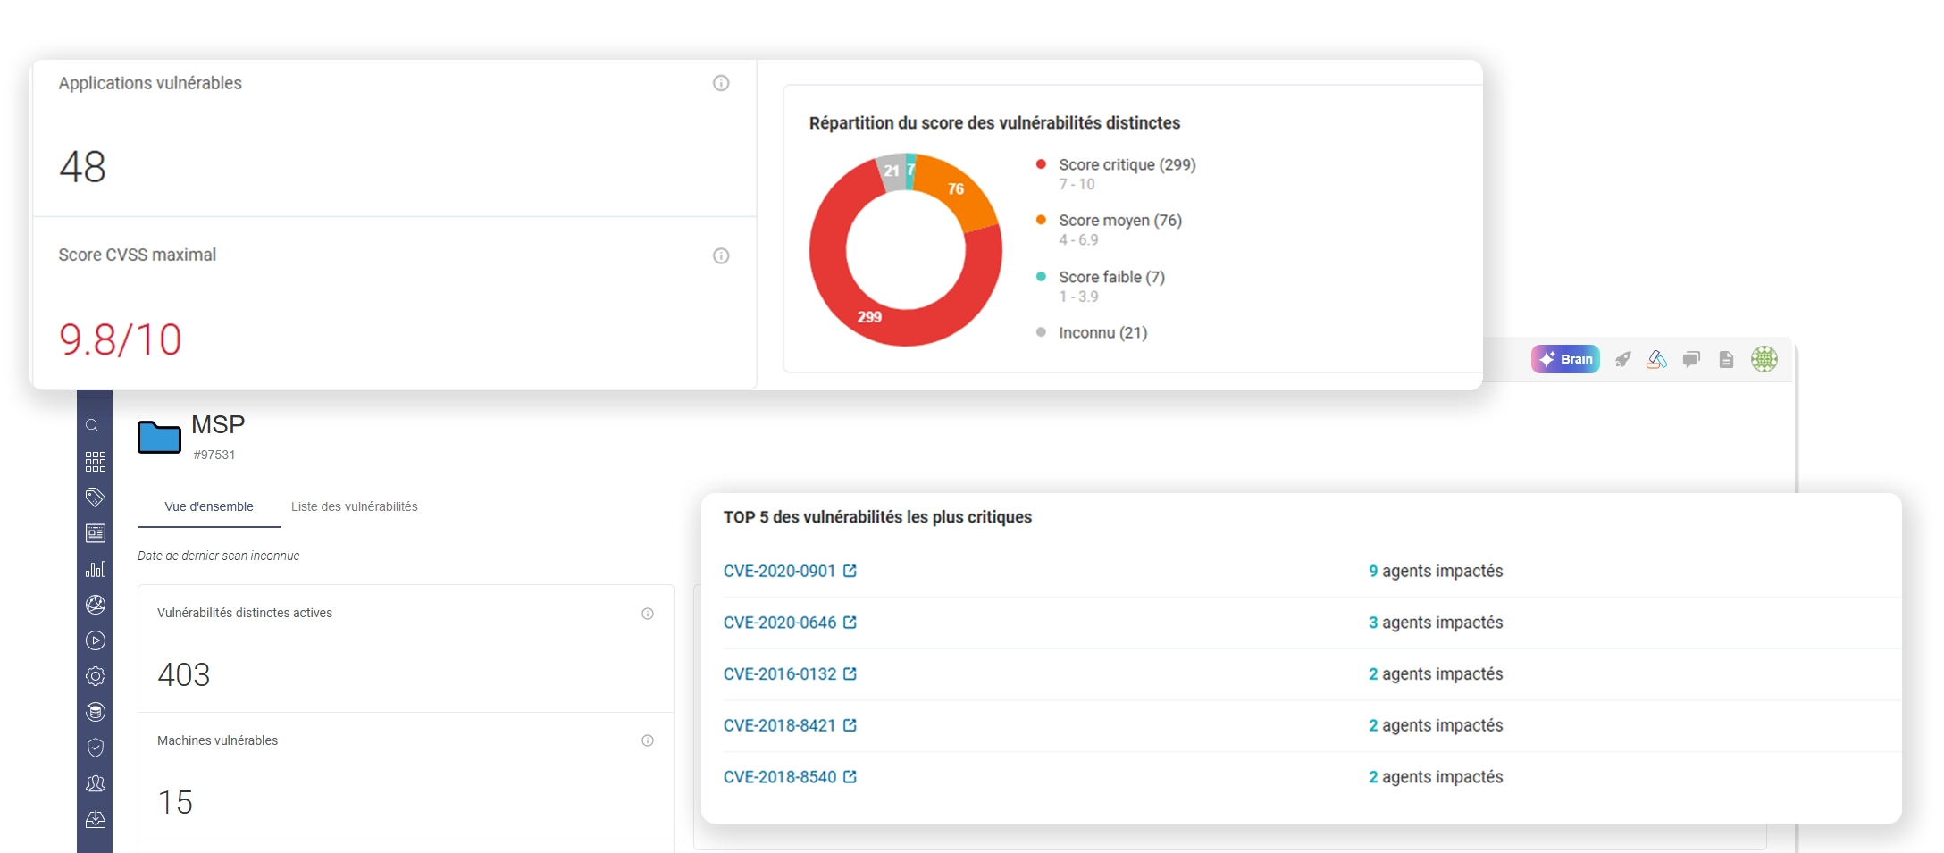Image resolution: width=1944 pixels, height=853 pixels.
Task: Open the CVE-2020-0901 link
Action: point(779,571)
